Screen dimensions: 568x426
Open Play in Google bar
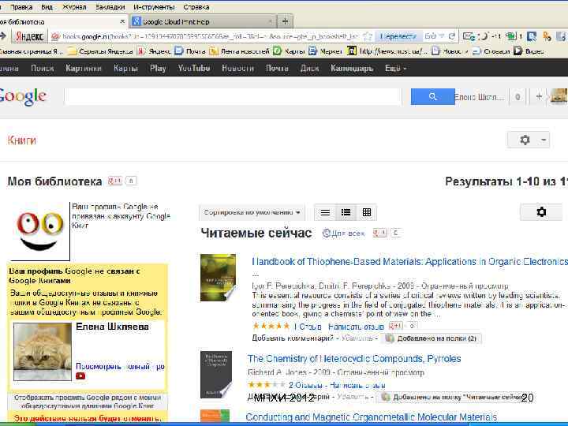158,68
